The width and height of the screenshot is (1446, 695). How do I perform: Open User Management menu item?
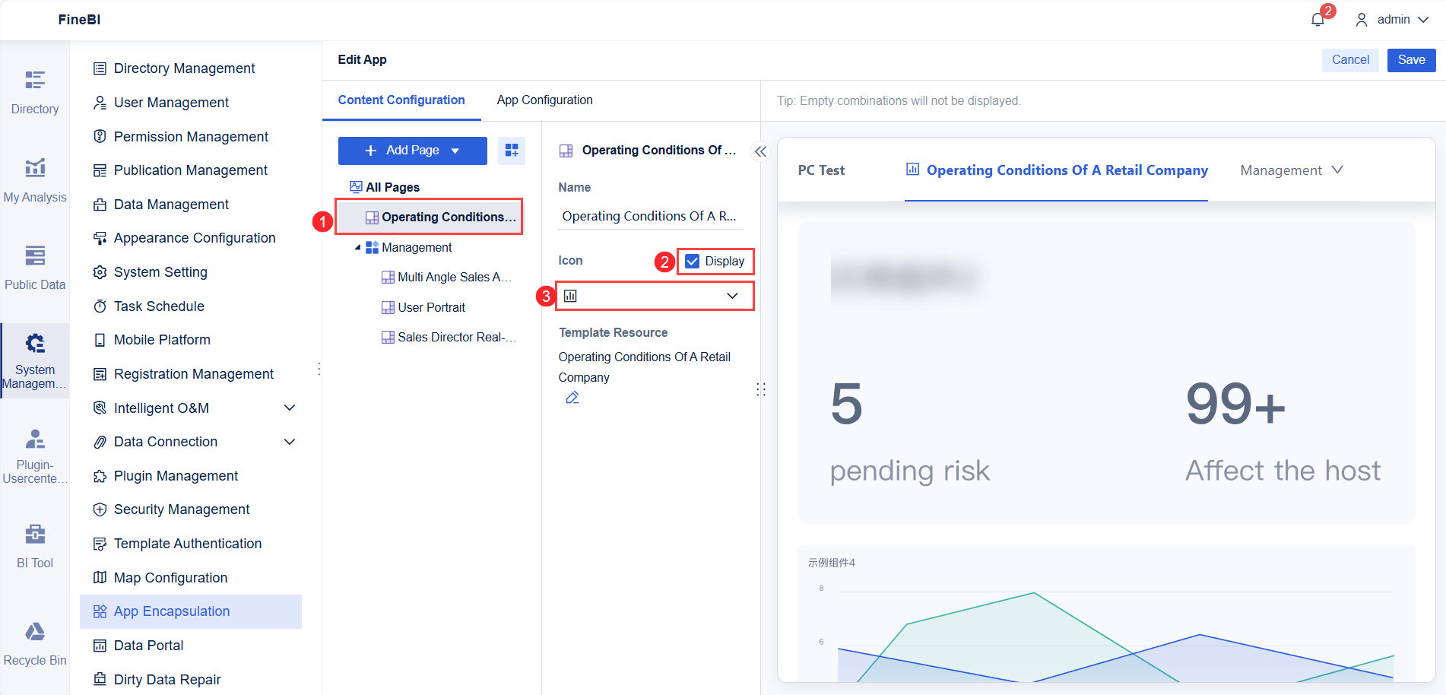click(x=191, y=103)
